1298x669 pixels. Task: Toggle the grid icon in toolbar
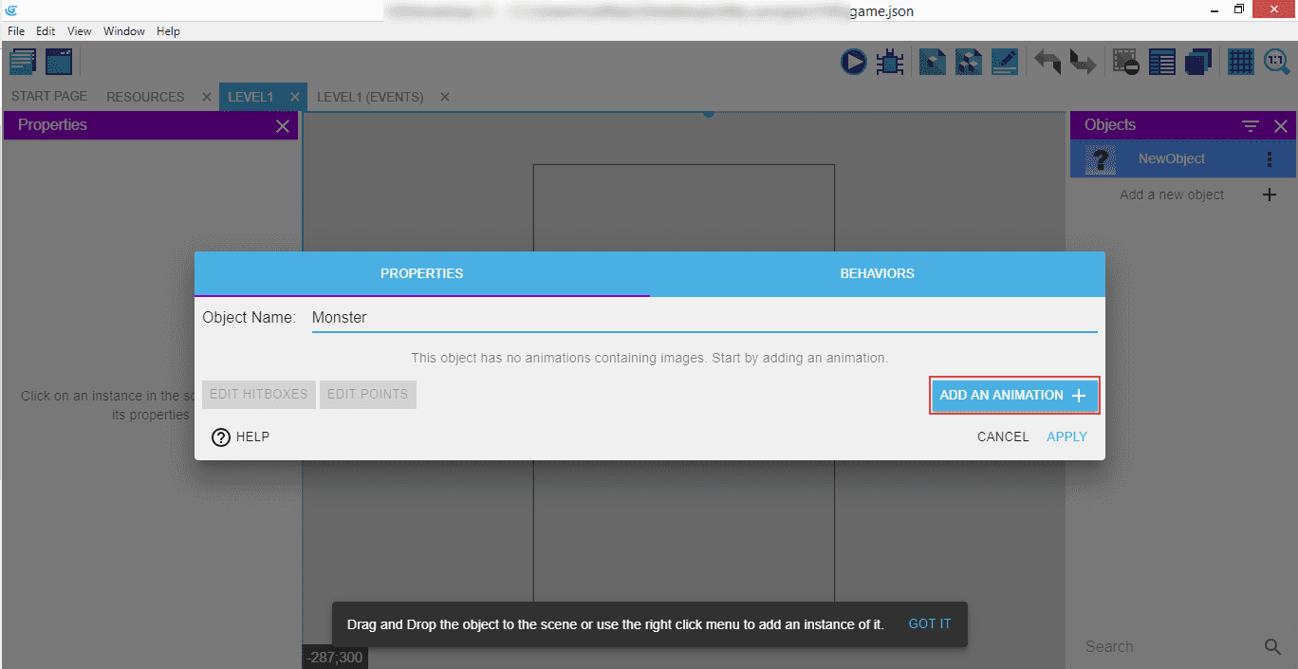[1240, 63]
